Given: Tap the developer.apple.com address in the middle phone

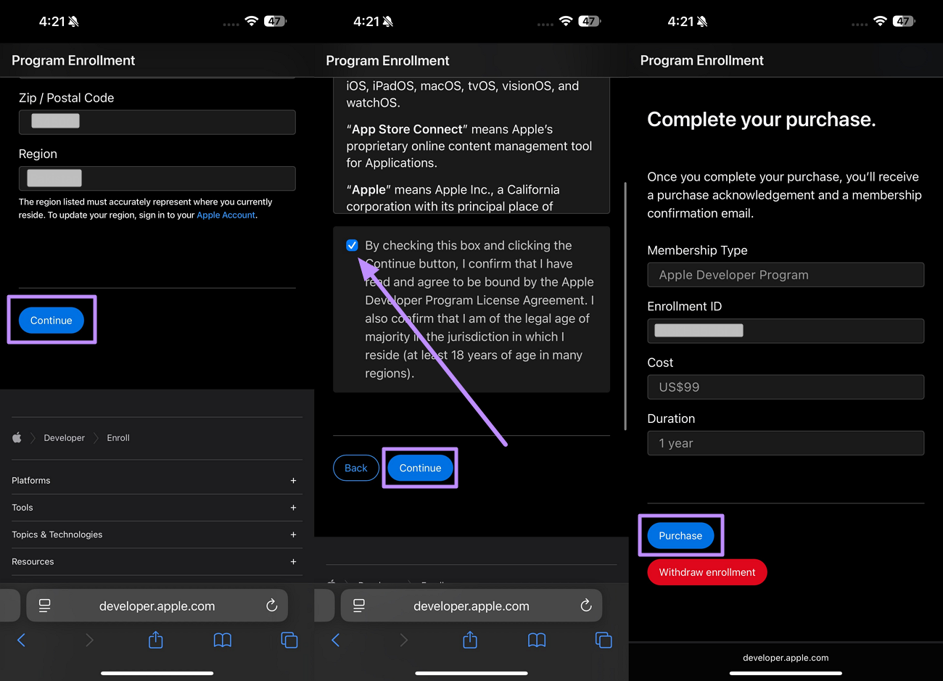Looking at the screenshot, I should tap(471, 606).
